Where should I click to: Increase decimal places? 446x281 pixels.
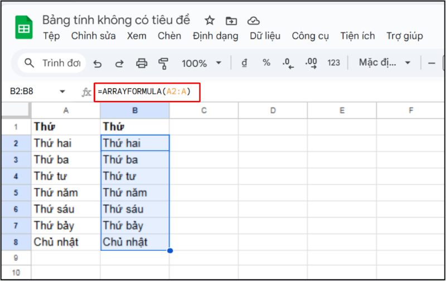(311, 63)
